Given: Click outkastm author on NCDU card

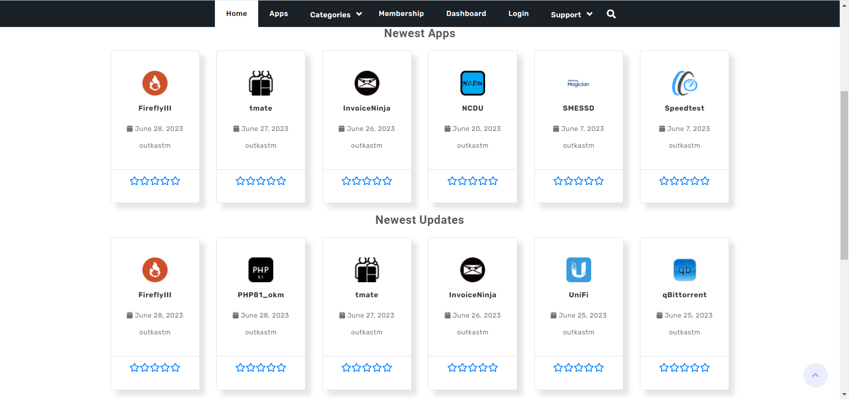Looking at the screenshot, I should tap(473, 146).
